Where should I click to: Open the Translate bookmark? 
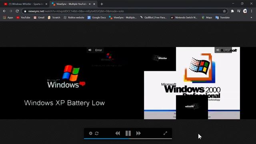[222, 18]
